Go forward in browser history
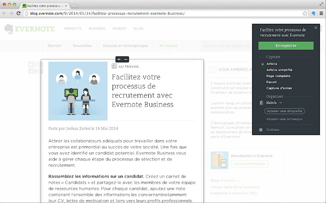 [11, 14]
